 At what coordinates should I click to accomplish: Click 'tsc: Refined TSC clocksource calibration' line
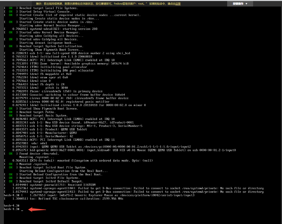(64, 199)
